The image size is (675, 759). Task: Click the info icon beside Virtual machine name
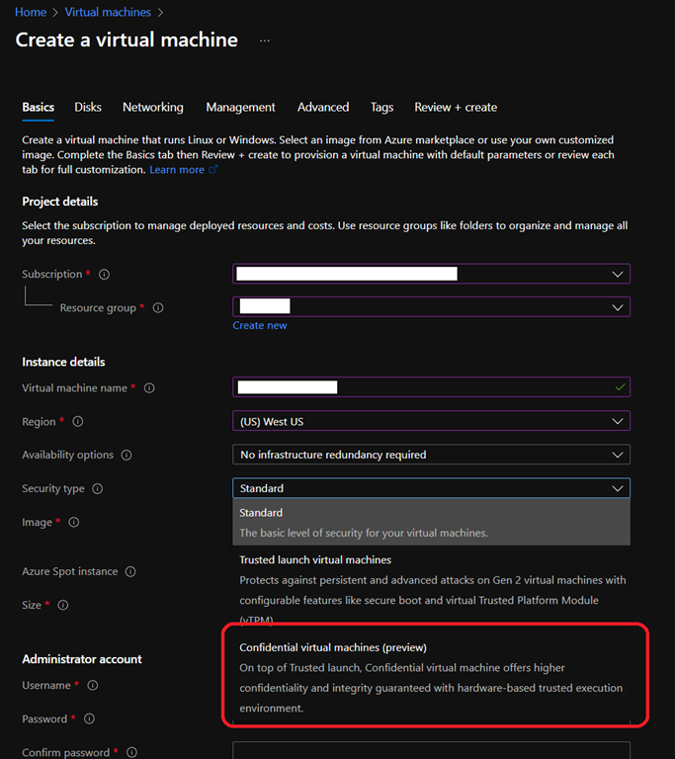[x=149, y=388]
